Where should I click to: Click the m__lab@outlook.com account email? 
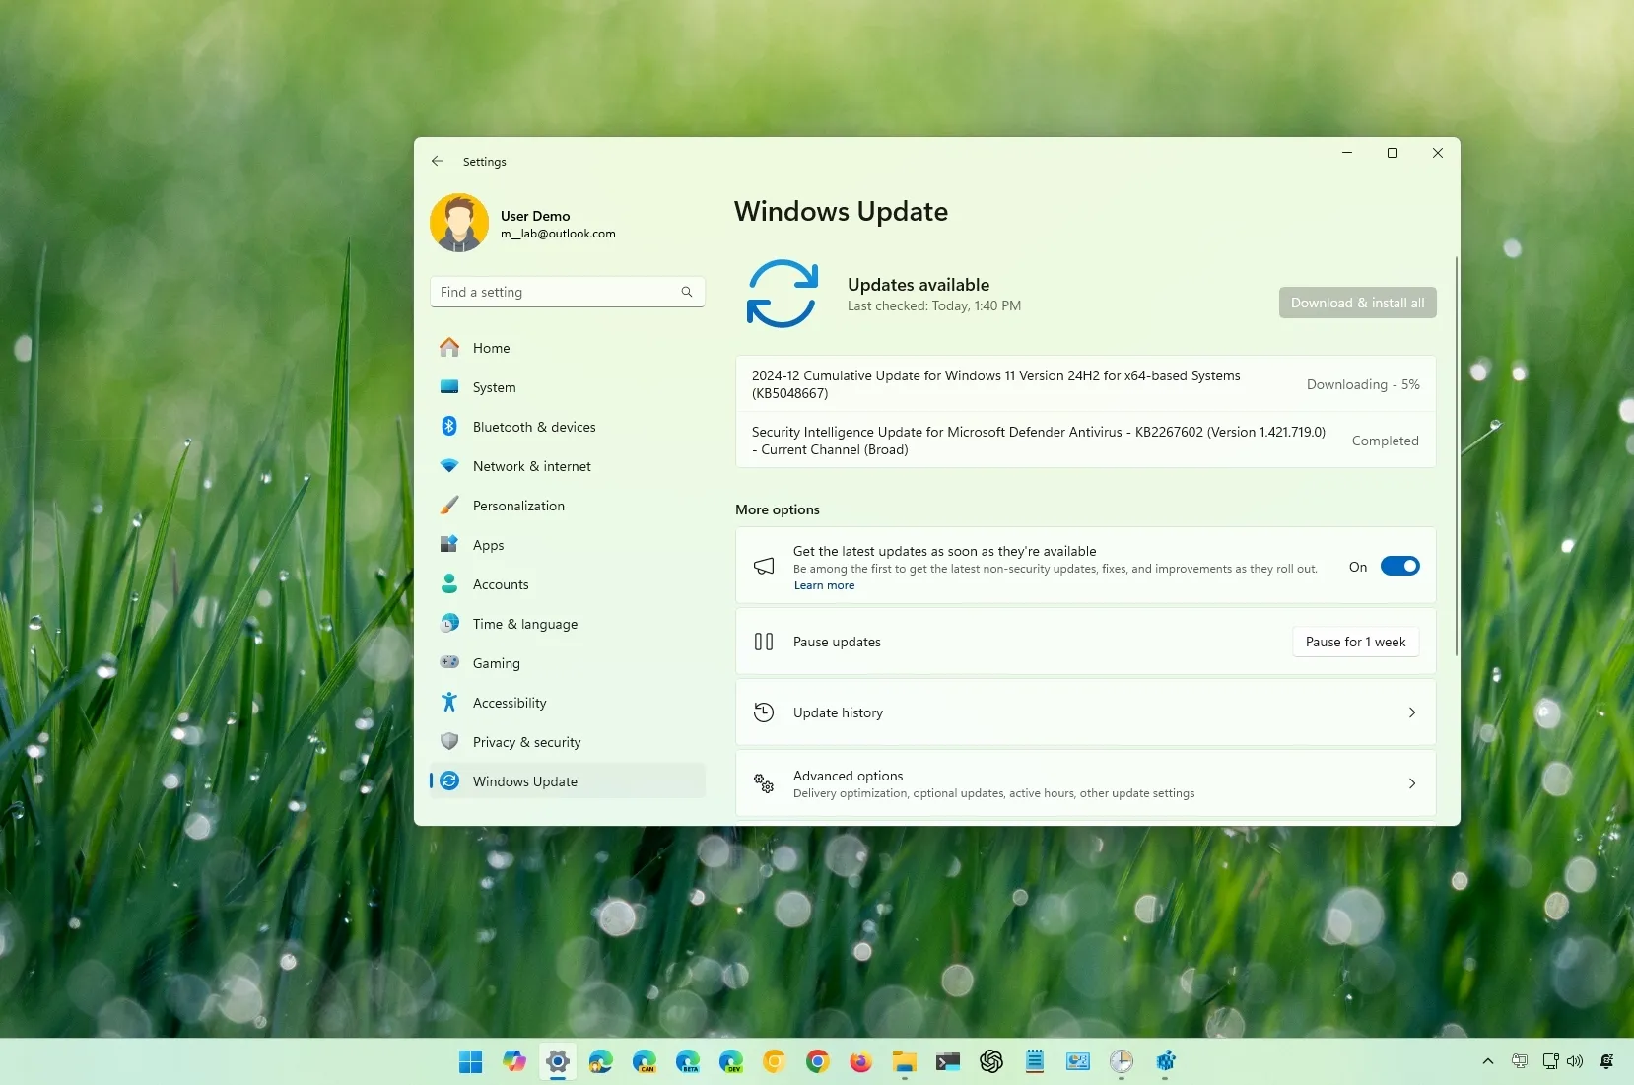[558, 234]
